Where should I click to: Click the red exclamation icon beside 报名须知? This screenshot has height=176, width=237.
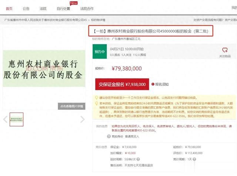(x=153, y=84)
